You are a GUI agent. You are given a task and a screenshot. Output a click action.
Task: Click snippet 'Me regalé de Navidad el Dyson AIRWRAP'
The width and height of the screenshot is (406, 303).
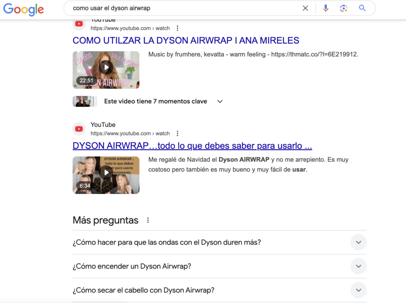click(x=209, y=160)
